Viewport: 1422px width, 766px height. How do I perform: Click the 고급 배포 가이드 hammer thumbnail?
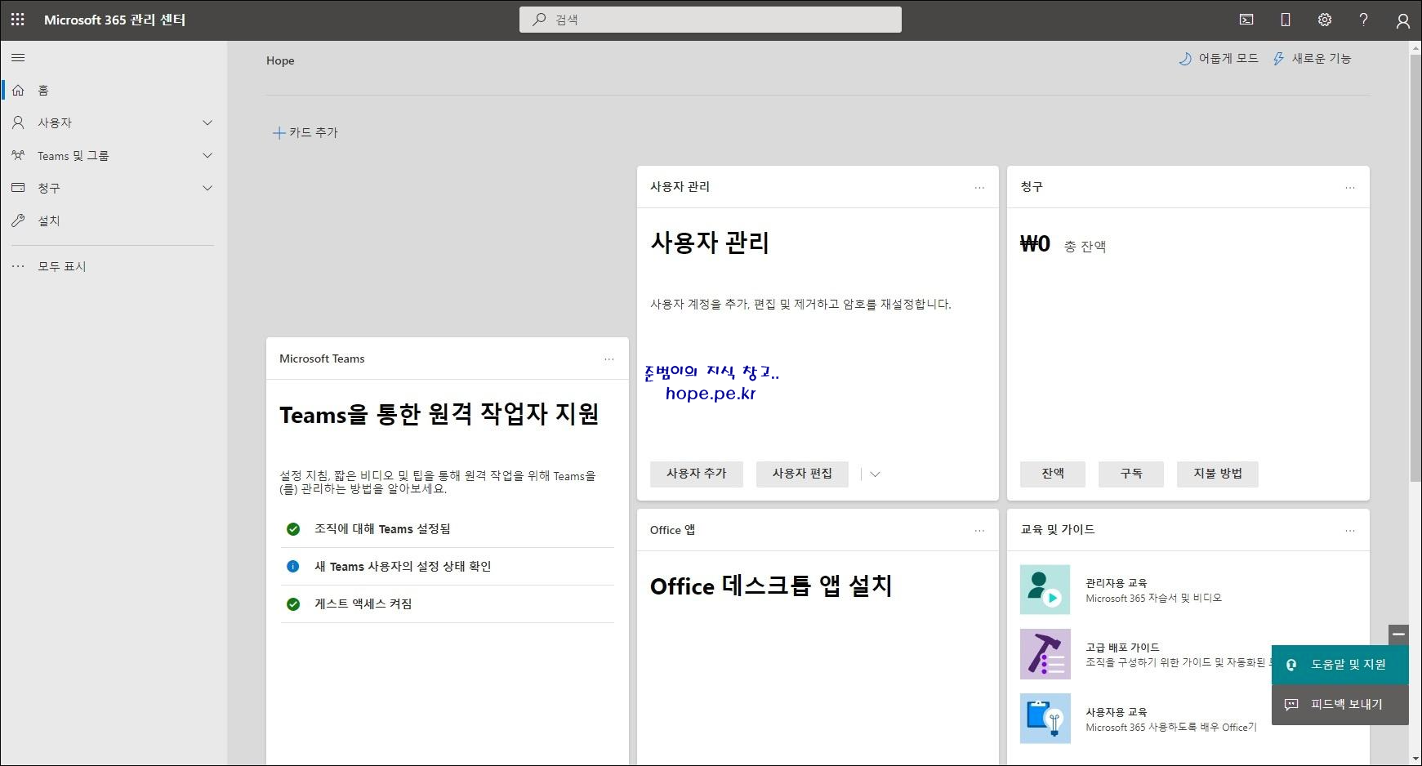(1045, 654)
